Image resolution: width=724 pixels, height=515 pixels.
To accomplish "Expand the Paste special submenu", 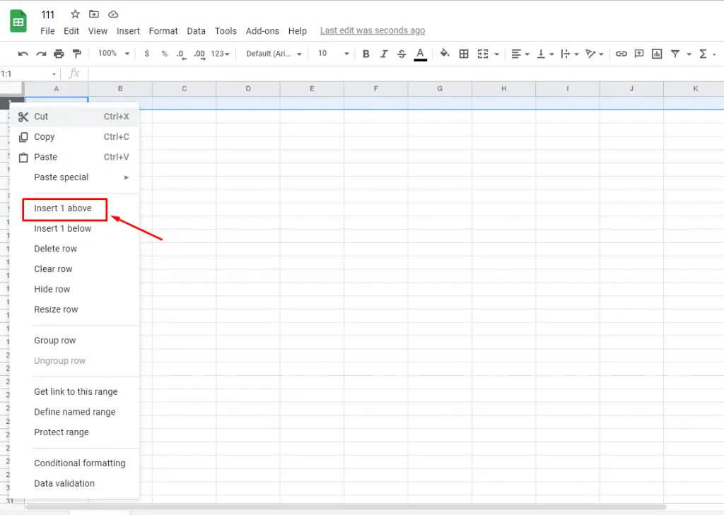I will 74,177.
